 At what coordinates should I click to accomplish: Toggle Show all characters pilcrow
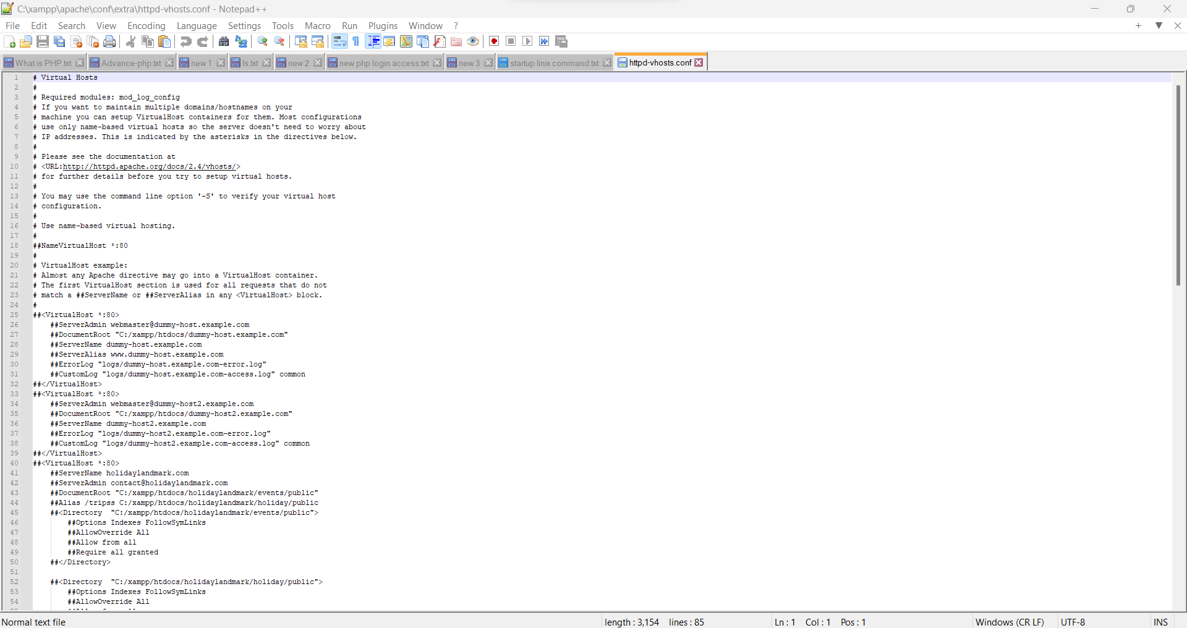pyautogui.click(x=356, y=41)
